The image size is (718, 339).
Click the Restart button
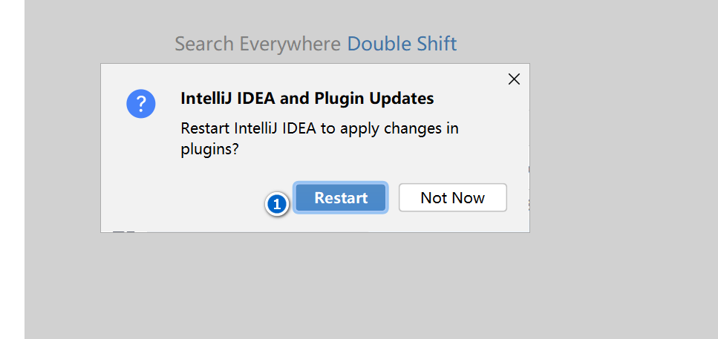(x=341, y=198)
